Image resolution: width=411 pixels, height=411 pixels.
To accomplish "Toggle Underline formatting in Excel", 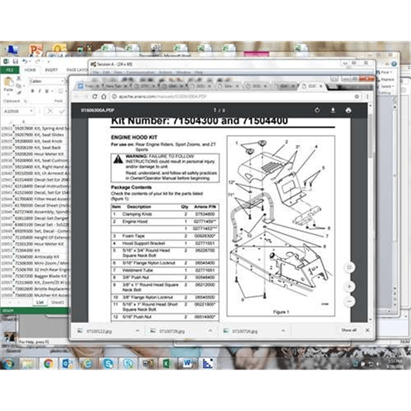I will [x=46, y=91].
